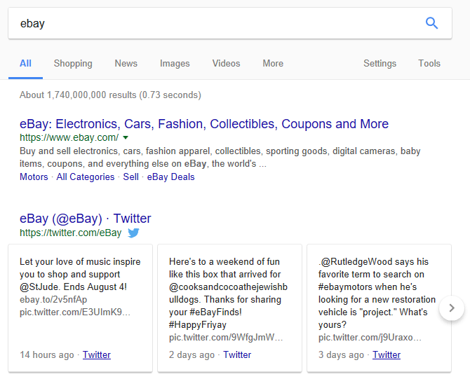Viewport: 470px width, 386px height.
Task: Click the Twitter link under '3 days ago'
Action: (x=387, y=355)
